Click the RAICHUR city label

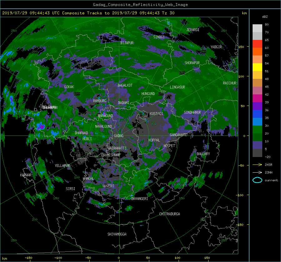pyautogui.click(x=229, y=83)
